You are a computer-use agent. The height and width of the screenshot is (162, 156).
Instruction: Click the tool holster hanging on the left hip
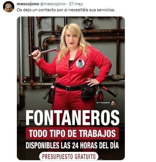[x=50, y=93]
